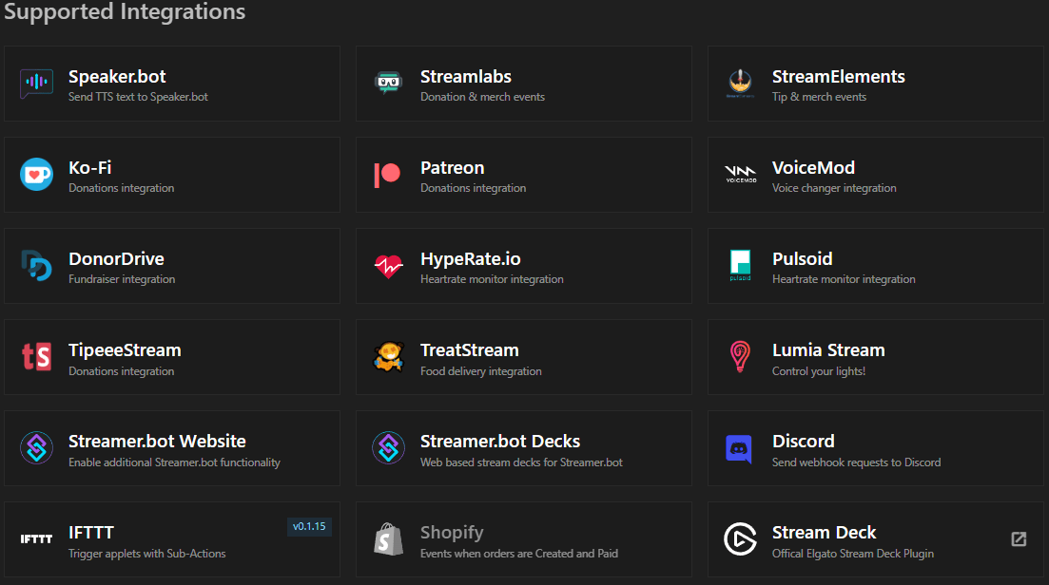Click the Speaker.bot waveform icon
The width and height of the screenshot is (1049, 585).
click(x=36, y=84)
